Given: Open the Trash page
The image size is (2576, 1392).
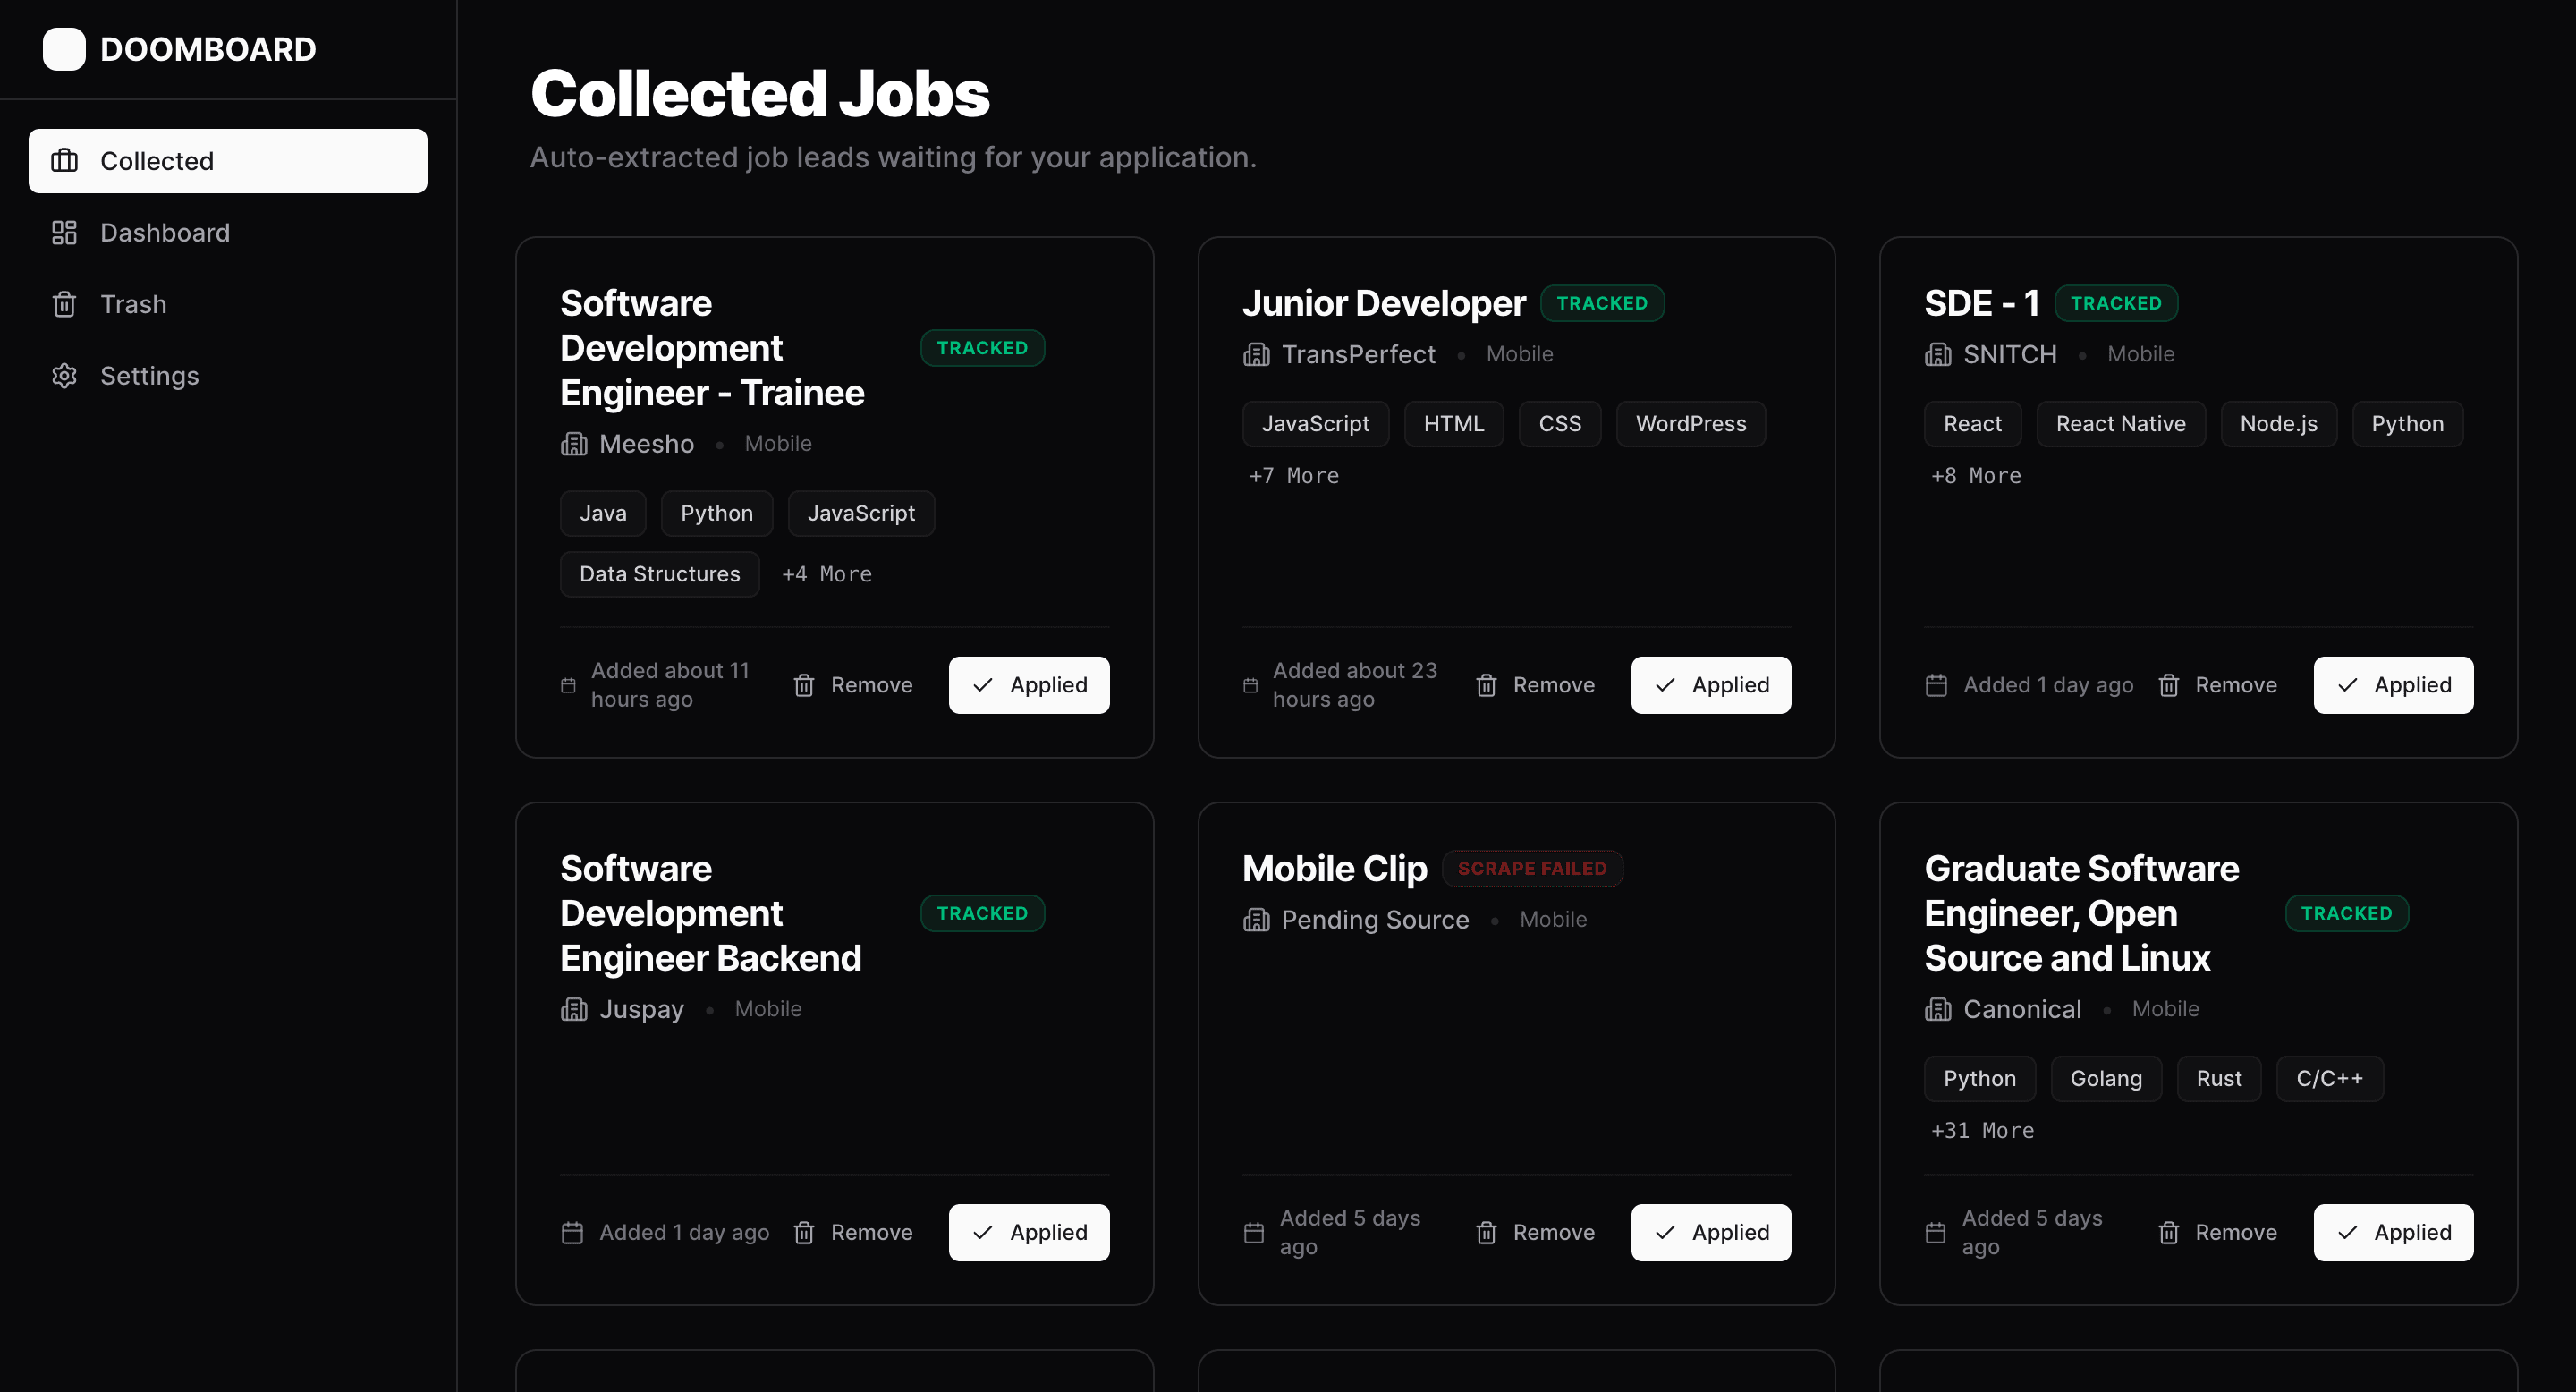Looking at the screenshot, I should pyautogui.click(x=133, y=304).
